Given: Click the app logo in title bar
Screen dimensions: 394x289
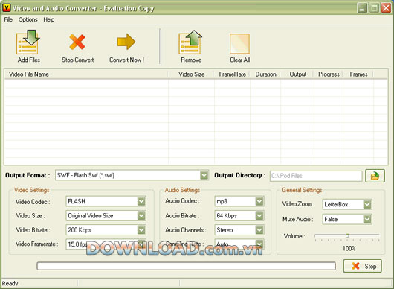Looking at the screenshot, I should coord(6,7).
